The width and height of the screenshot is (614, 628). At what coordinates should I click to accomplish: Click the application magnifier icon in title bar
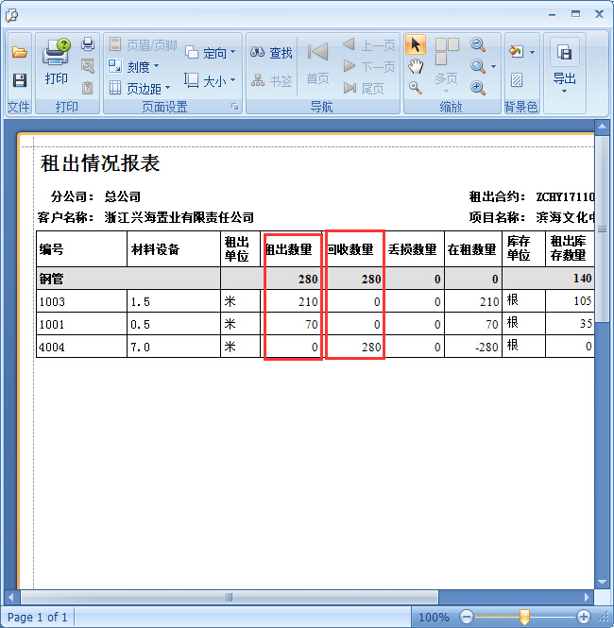(11, 15)
